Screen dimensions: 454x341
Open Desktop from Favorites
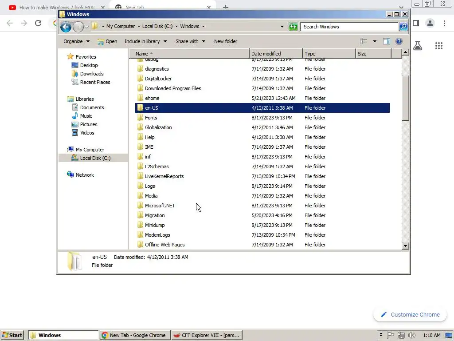(x=89, y=65)
